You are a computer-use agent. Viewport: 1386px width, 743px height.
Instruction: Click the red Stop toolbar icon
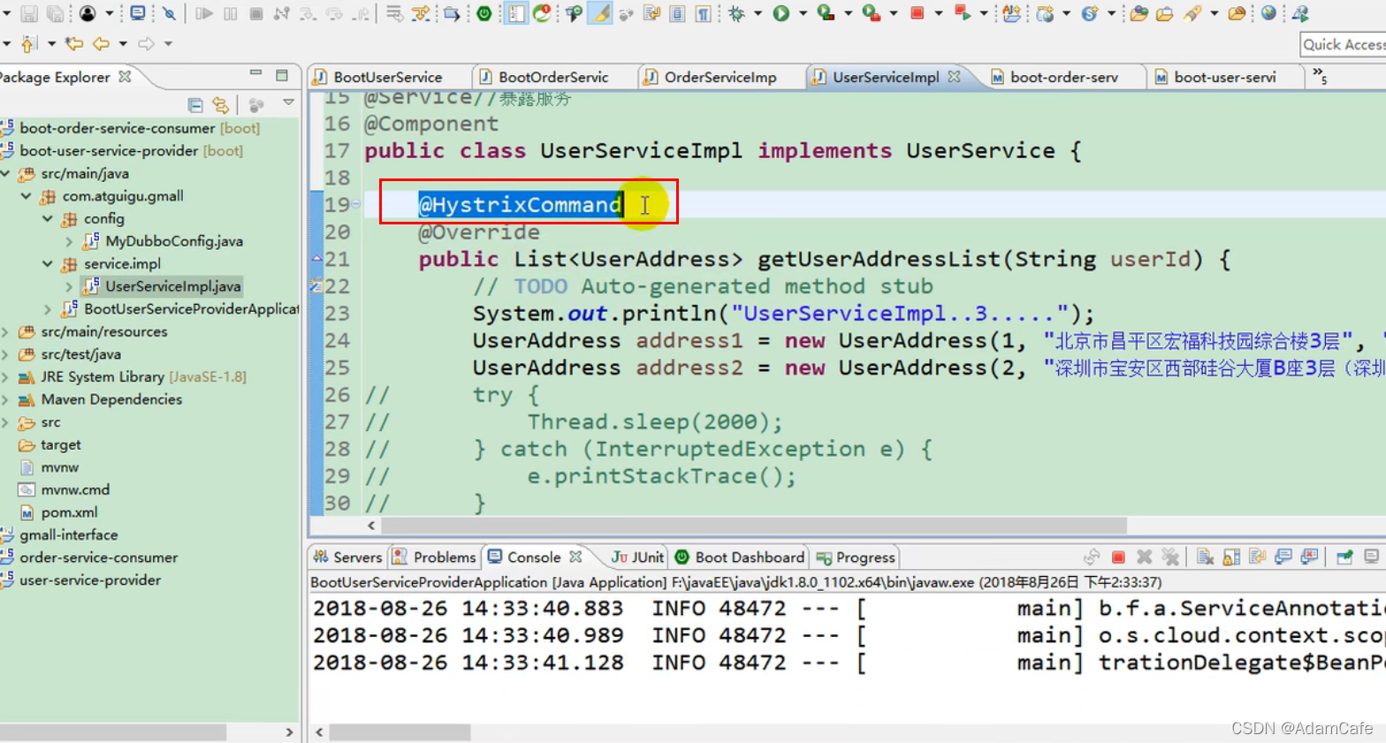click(917, 13)
